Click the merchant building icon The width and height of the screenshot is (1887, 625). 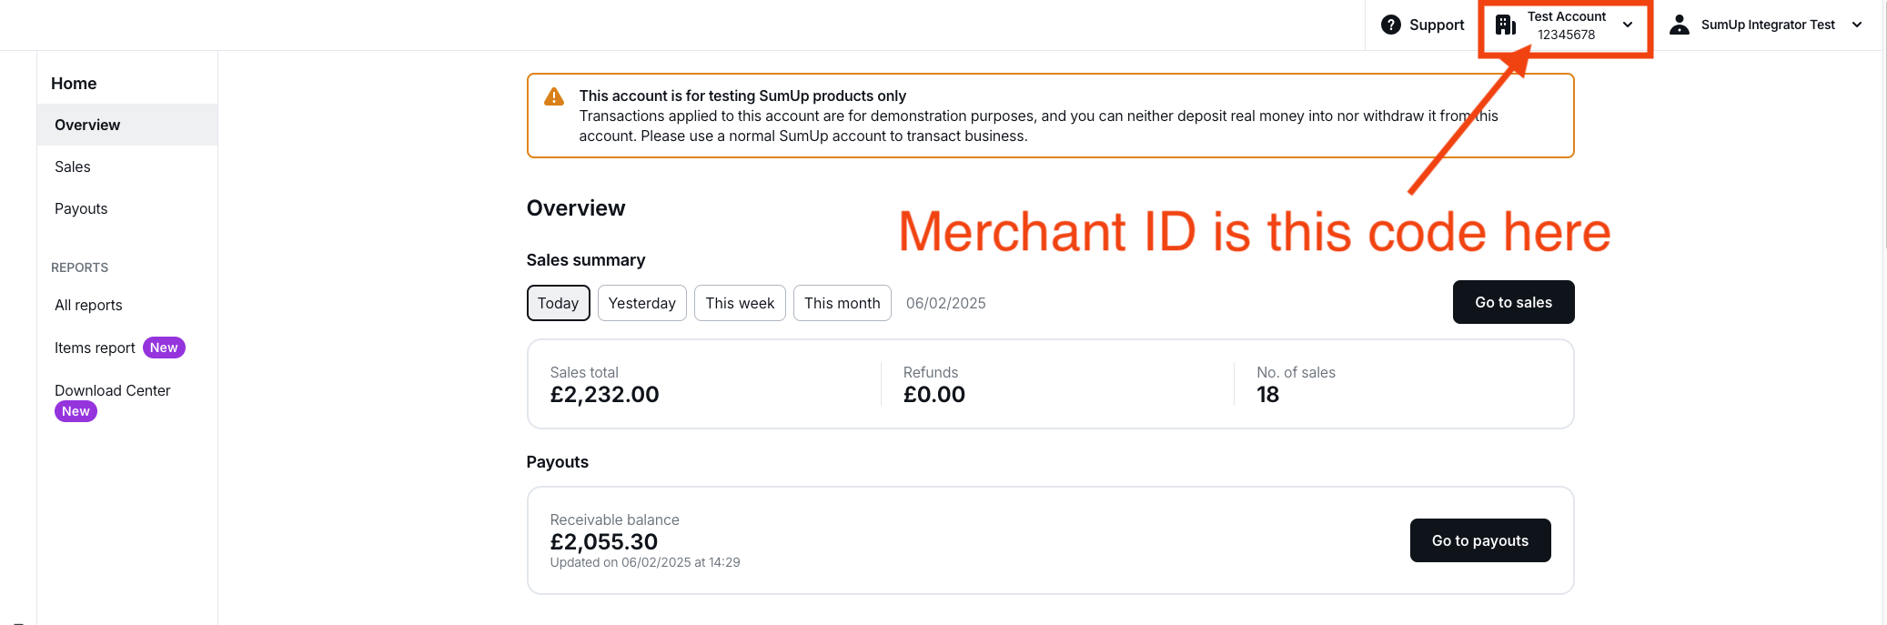click(x=1506, y=25)
